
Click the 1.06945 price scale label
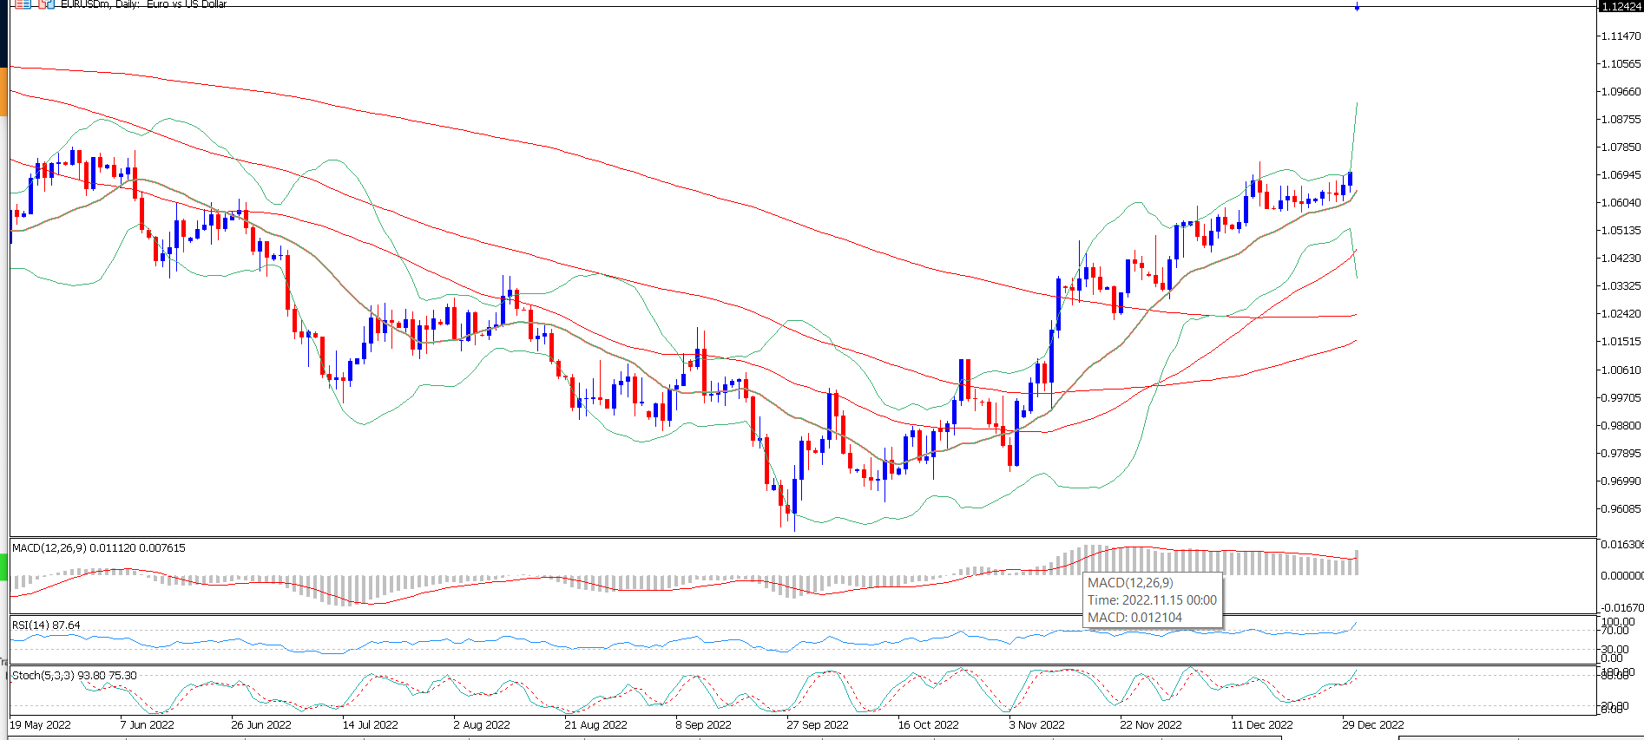1621,175
